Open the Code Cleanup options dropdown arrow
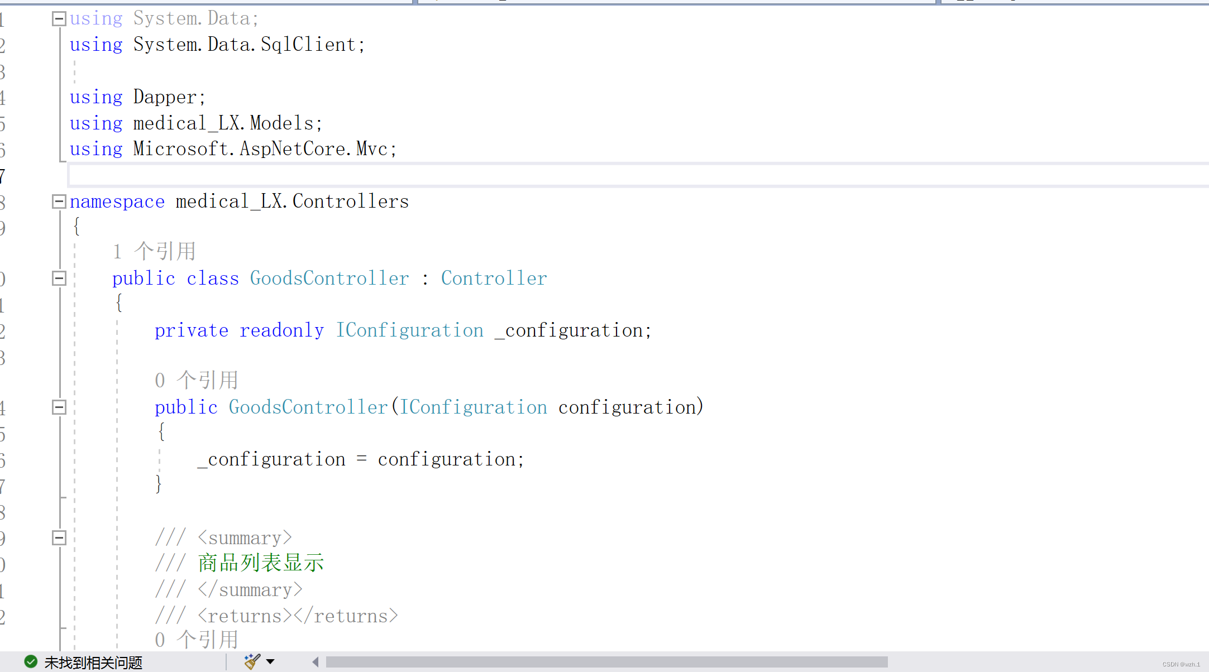This screenshot has width=1209, height=672. point(270,662)
